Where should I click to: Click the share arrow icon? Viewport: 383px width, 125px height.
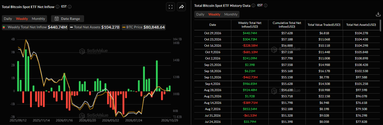coord(181,7)
